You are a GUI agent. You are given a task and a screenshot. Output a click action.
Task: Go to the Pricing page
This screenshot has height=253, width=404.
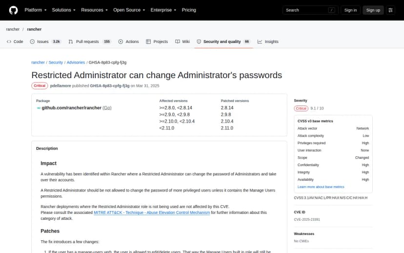point(189,10)
